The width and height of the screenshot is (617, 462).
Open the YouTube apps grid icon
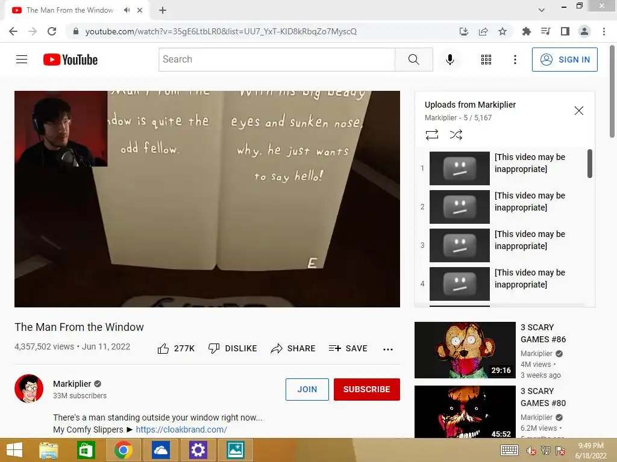pos(486,60)
